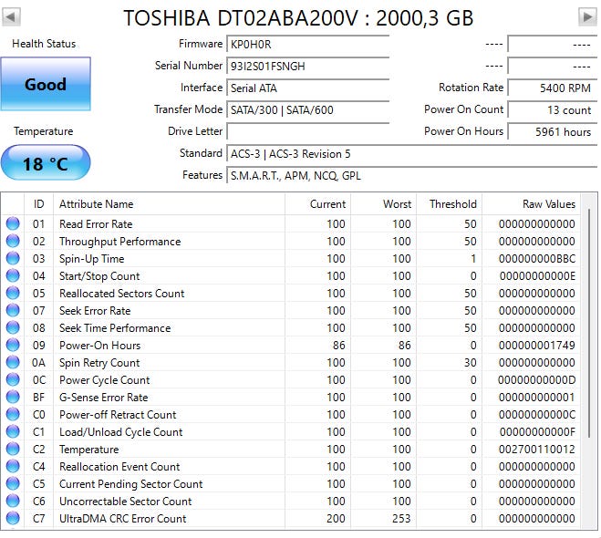Click status icon for Reallocated Sectors Count
The image size is (601, 538).
pos(13,293)
